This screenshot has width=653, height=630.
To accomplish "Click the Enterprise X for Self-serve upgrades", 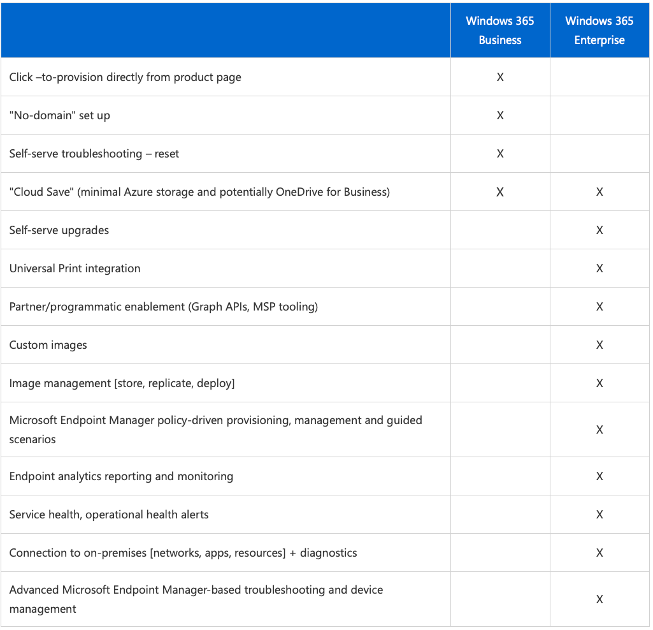I will click(599, 230).
